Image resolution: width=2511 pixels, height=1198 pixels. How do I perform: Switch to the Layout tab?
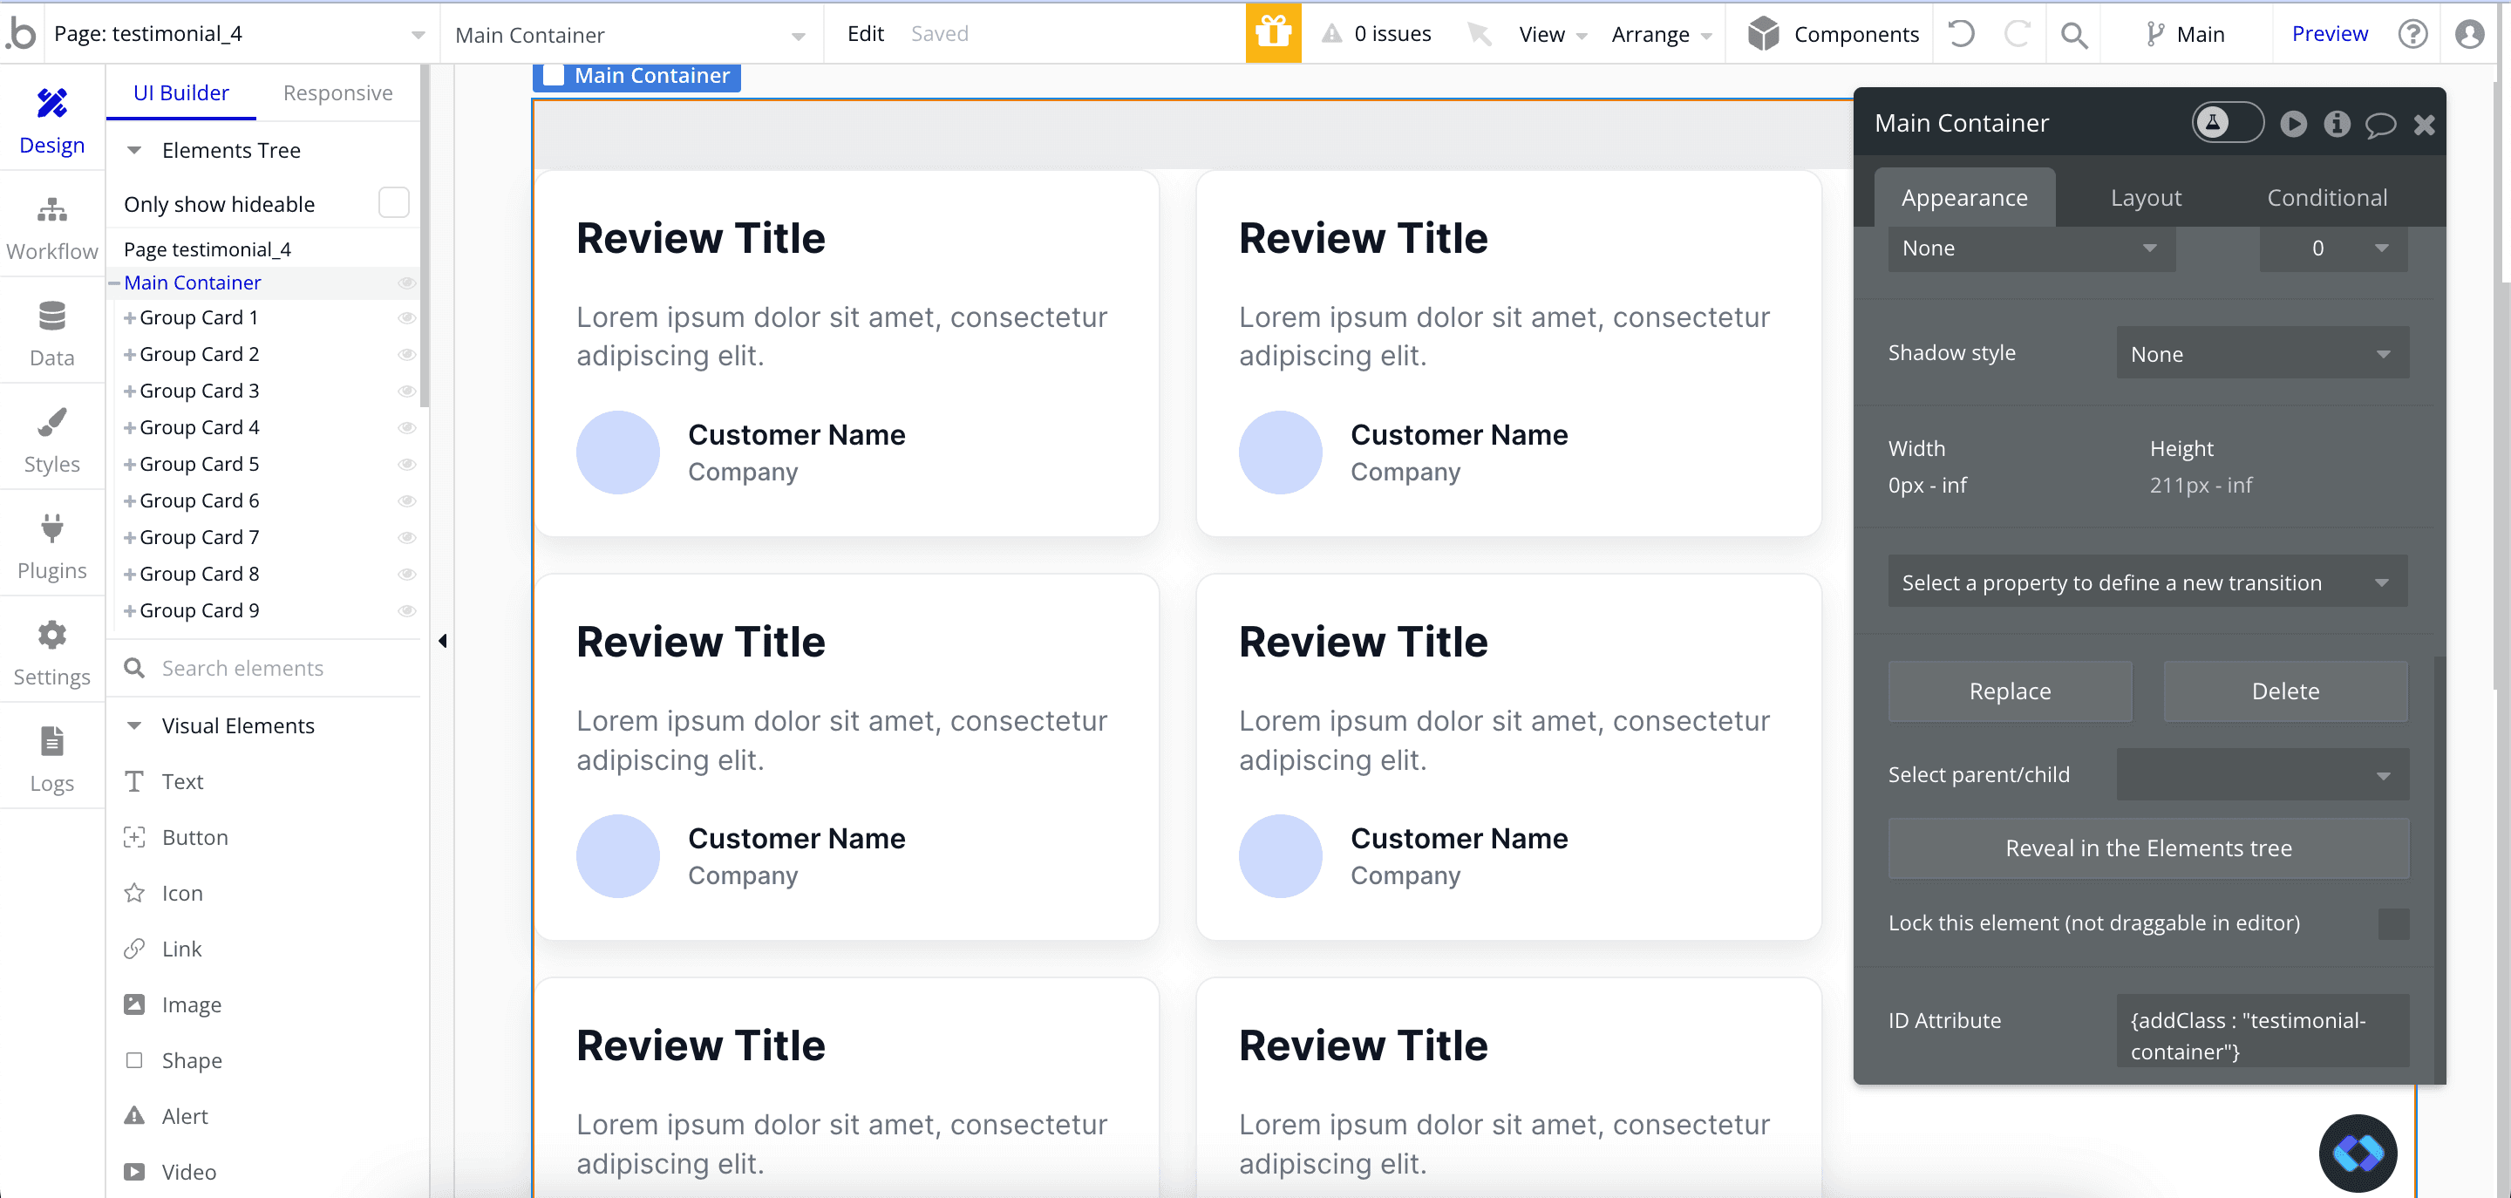click(2145, 198)
